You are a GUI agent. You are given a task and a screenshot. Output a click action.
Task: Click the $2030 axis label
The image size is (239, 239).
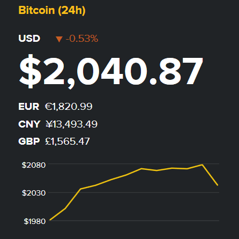click(x=34, y=193)
